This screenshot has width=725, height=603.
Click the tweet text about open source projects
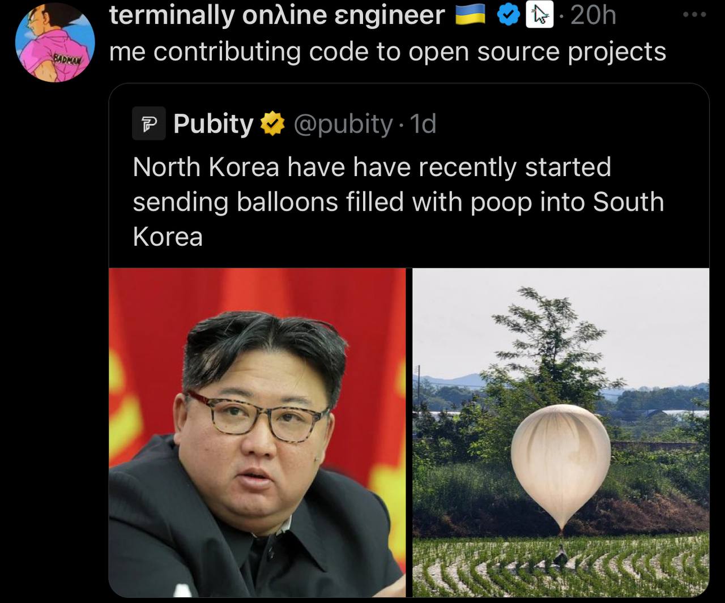(x=387, y=52)
